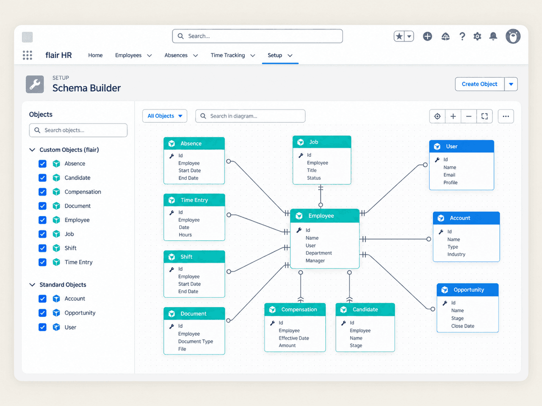Uncheck the Opportunity object checkbox
Image resolution: width=542 pixels, height=406 pixels.
coord(42,313)
